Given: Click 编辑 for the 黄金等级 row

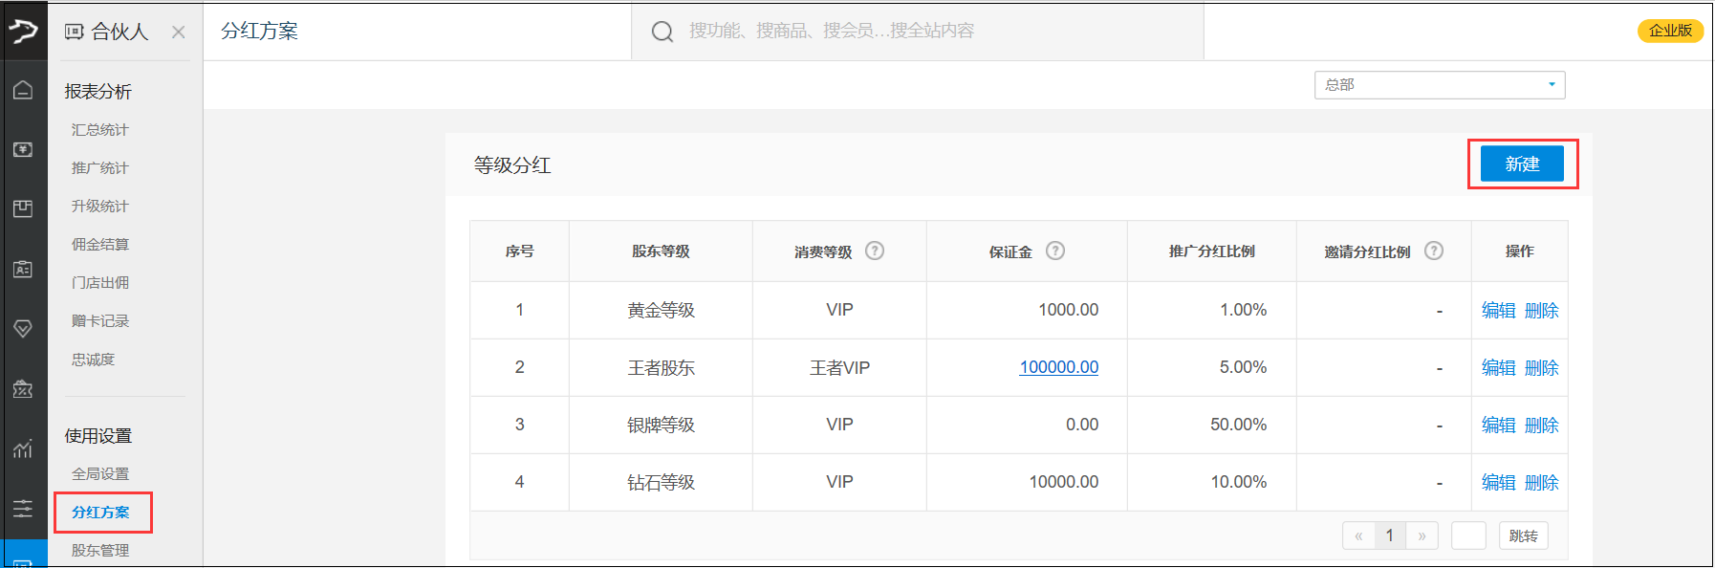Looking at the screenshot, I should (1498, 311).
